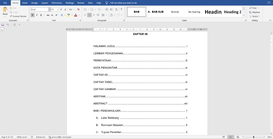Collapse the ribbon with the chevron

tap(270, 20)
